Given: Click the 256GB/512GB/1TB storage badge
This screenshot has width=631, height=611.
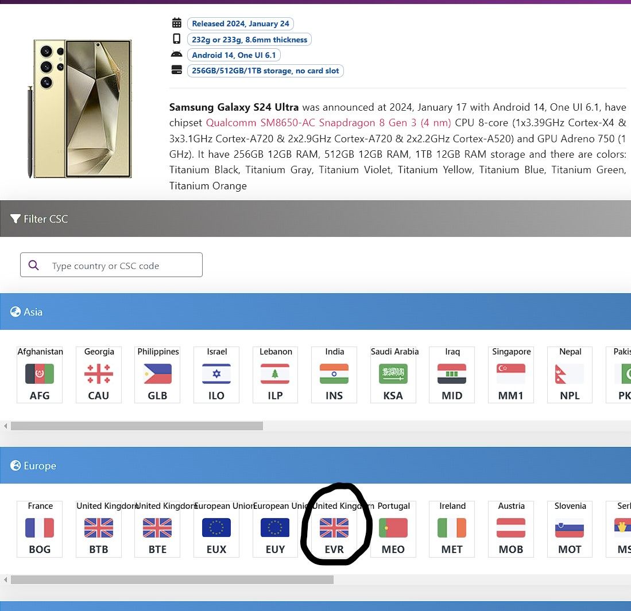Looking at the screenshot, I should [x=265, y=71].
